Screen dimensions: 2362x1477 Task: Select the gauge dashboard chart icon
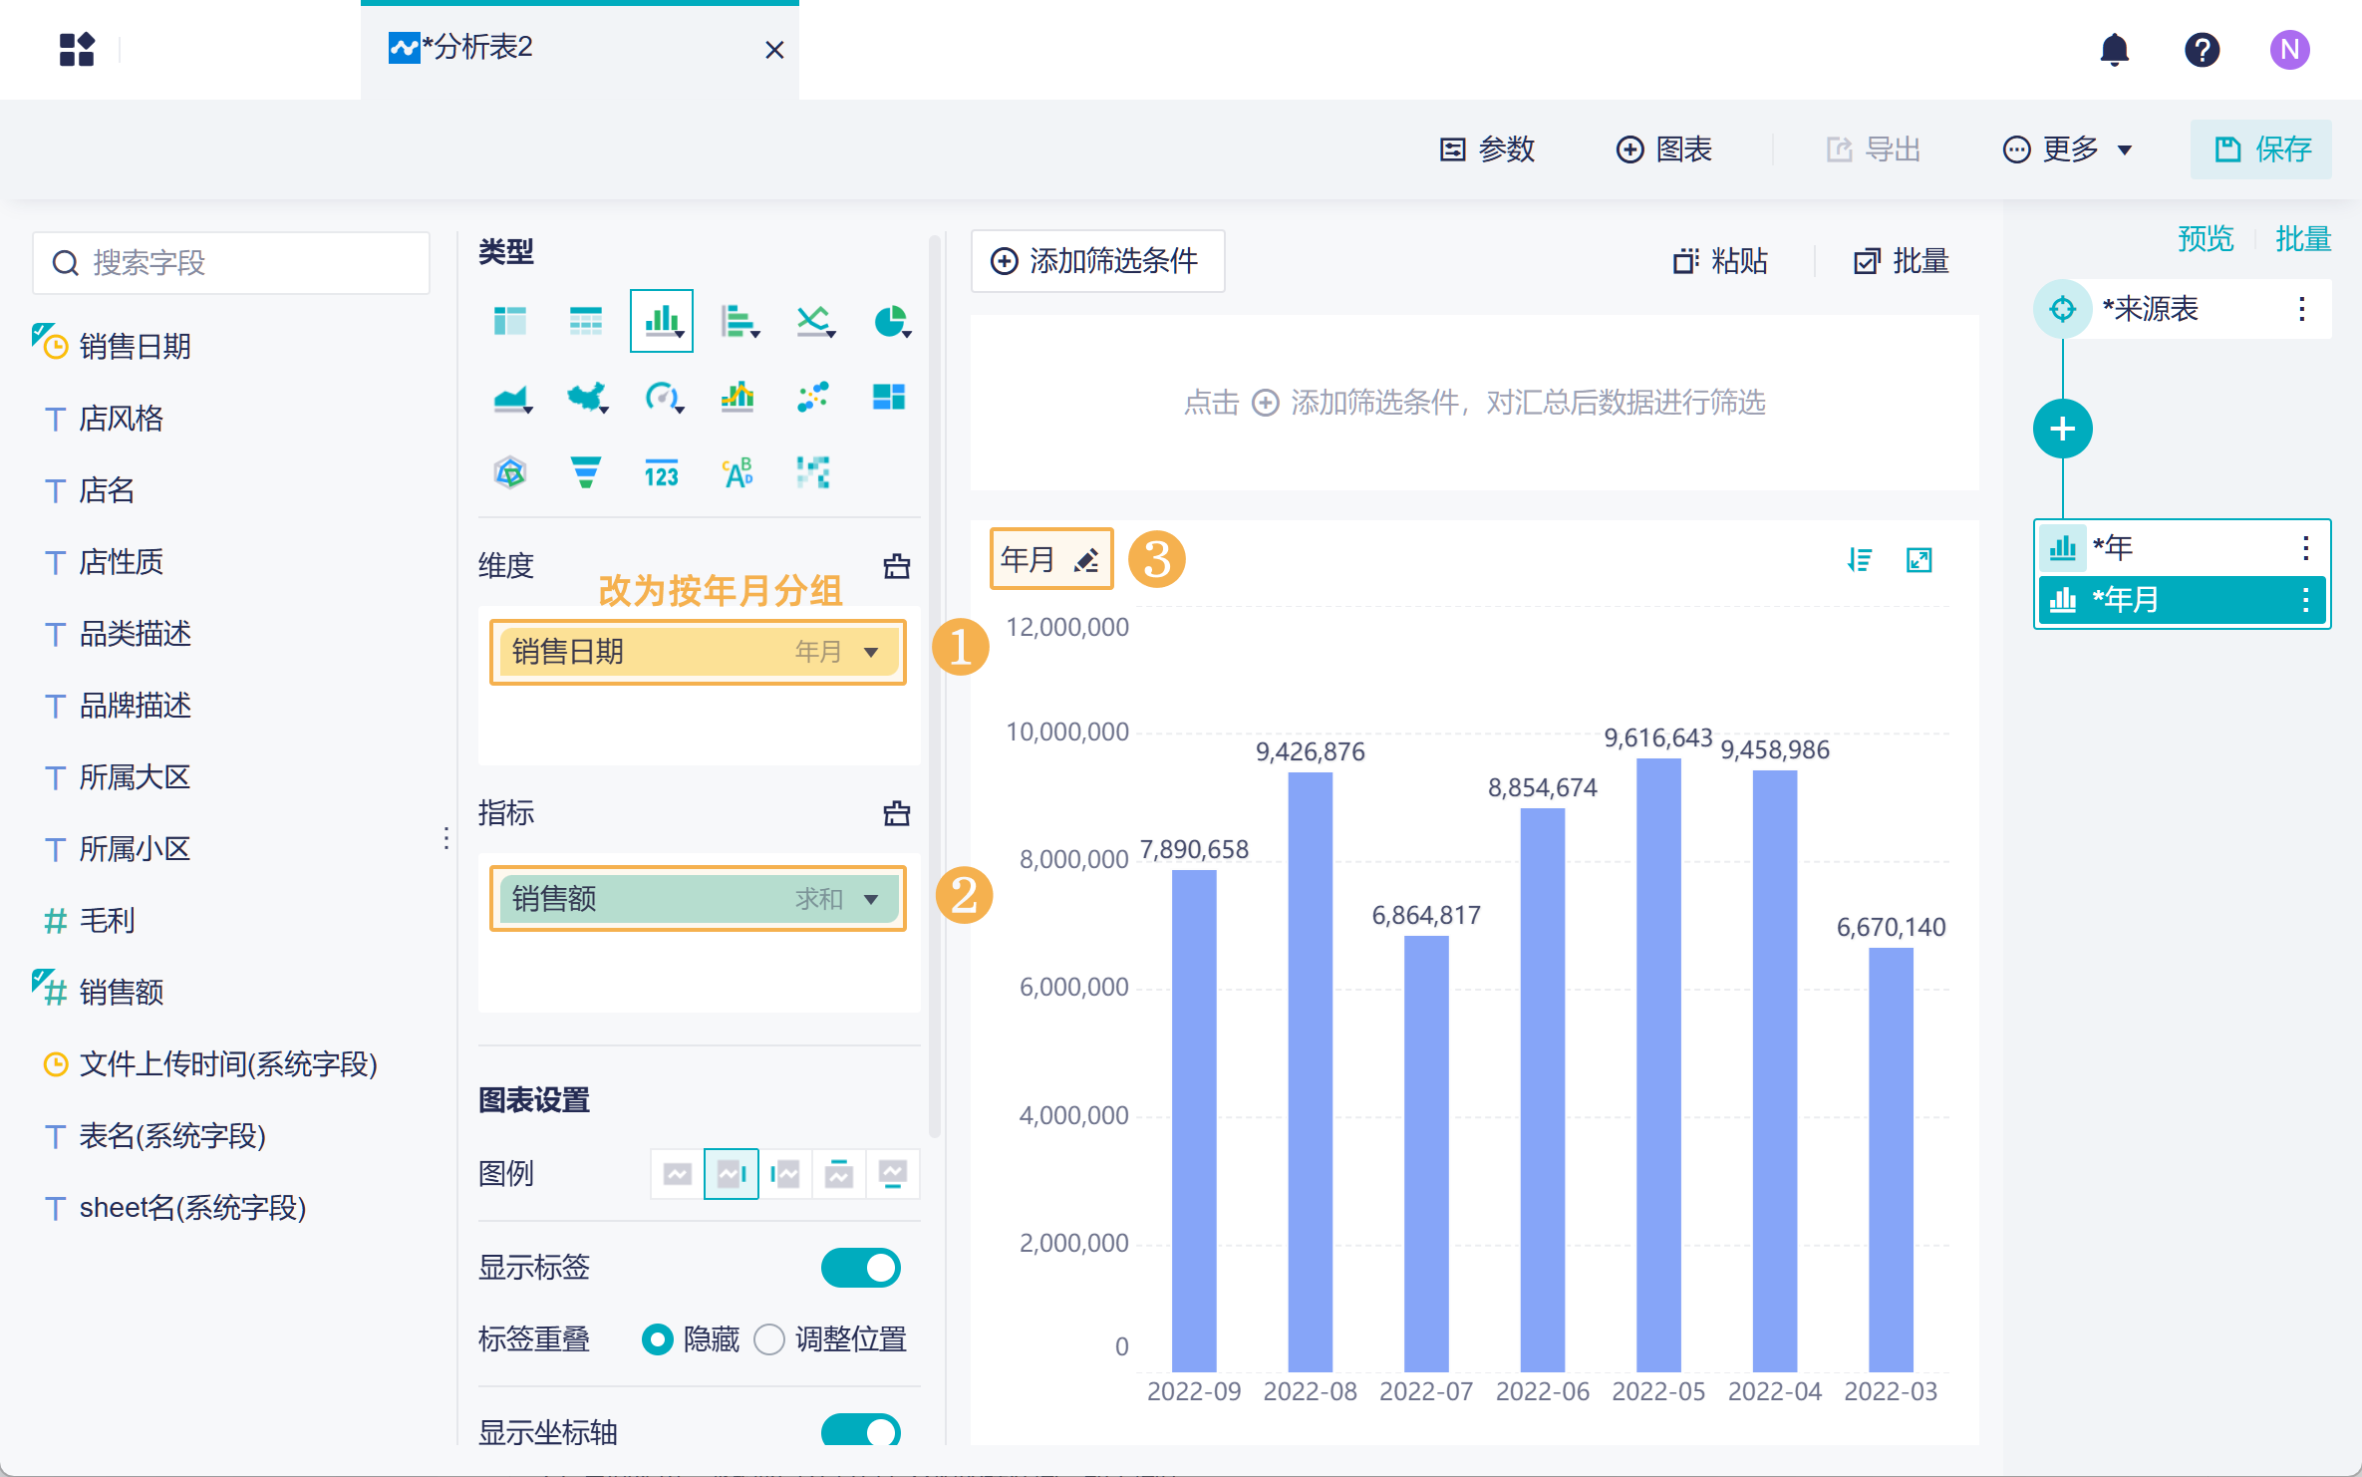(662, 398)
